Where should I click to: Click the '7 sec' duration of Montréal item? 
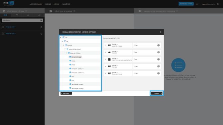click(x=135, y=52)
